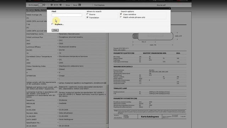
Task: Tick the Replace... checkbox
Action: 52,24
